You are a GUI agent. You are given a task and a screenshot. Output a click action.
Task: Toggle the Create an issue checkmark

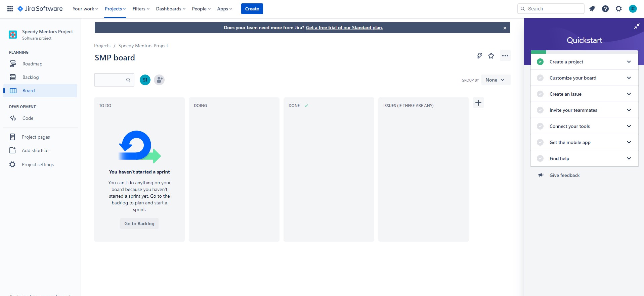[540, 94]
